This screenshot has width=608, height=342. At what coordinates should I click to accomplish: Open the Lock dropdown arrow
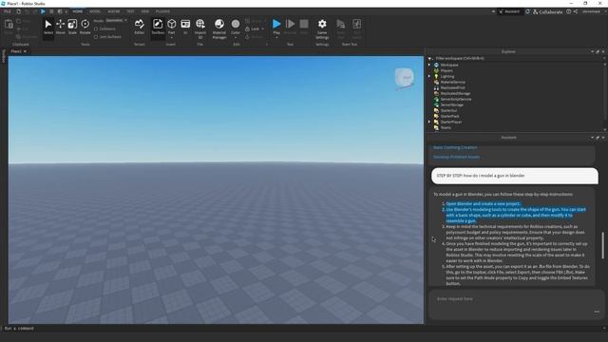[263, 28]
